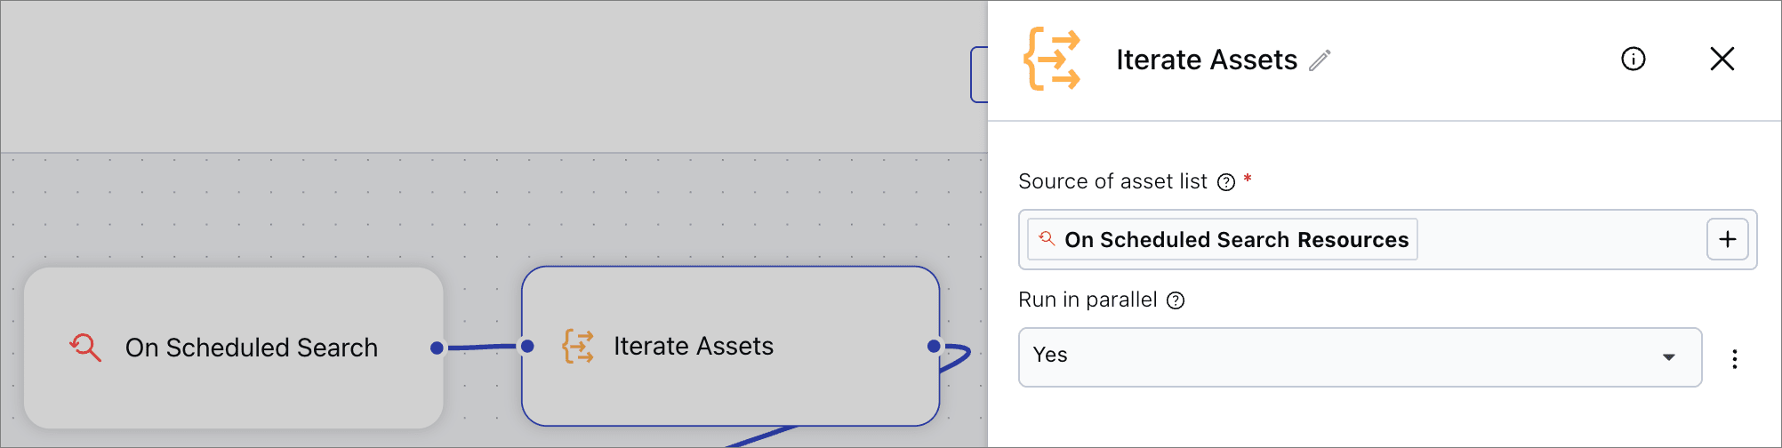
Task: Close the Iterate Assets side panel
Action: [1722, 60]
